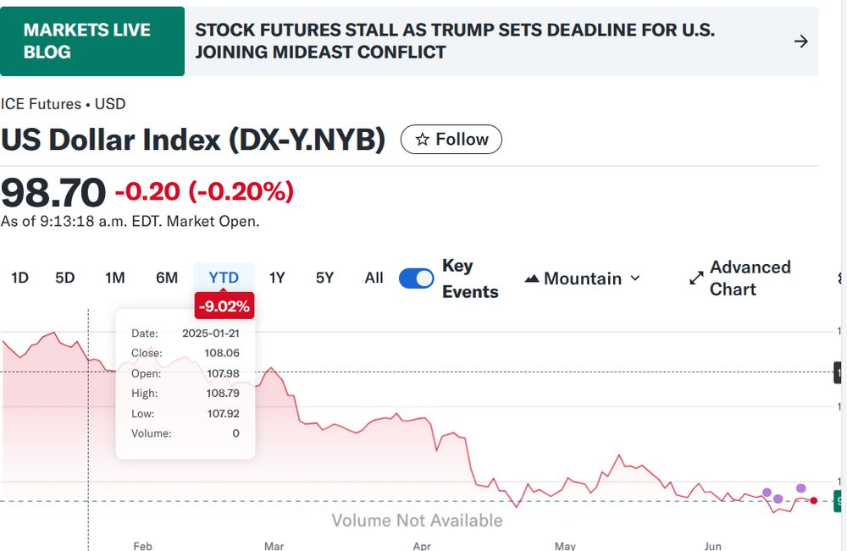
Task: Select the 6M range tab
Action: (x=167, y=278)
